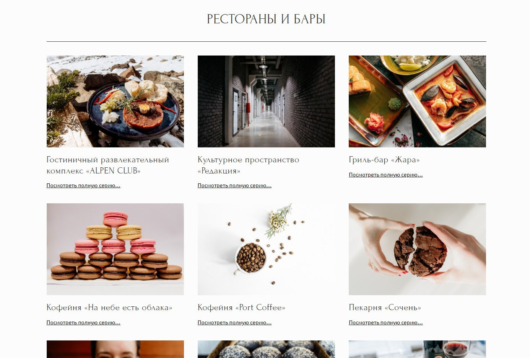The image size is (530, 358).
Task: View full series link for ALPEN CLUB
Action: coord(83,186)
